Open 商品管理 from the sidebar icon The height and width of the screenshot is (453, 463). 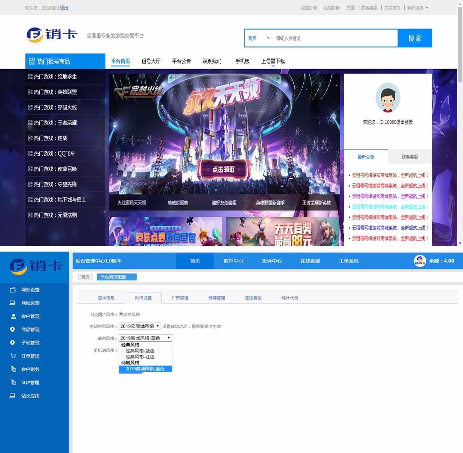point(13,330)
